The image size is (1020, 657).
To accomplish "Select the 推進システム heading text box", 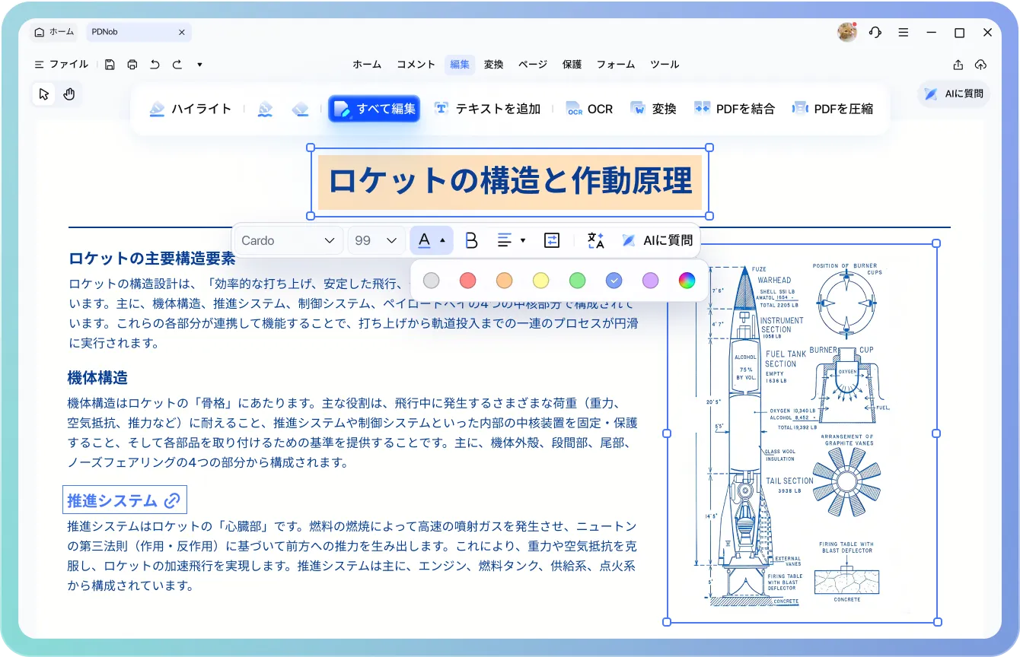I will [x=124, y=500].
